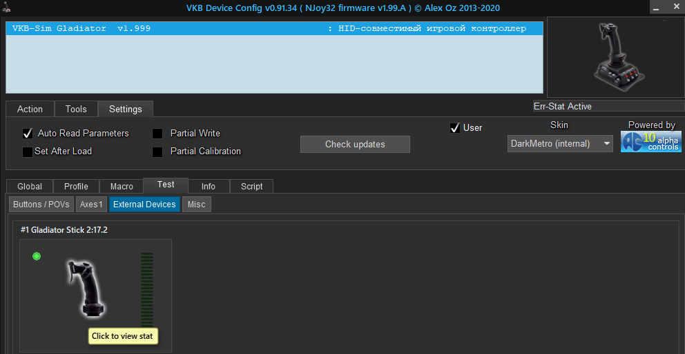Open the Skin dropdown (DarkMetro)

tap(560, 143)
